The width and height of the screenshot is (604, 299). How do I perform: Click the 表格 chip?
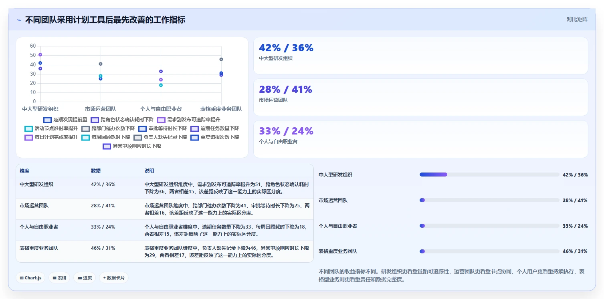[x=59, y=278]
